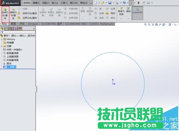Click the Linear Pattern (线性阵列) tool

[x=90, y=11]
